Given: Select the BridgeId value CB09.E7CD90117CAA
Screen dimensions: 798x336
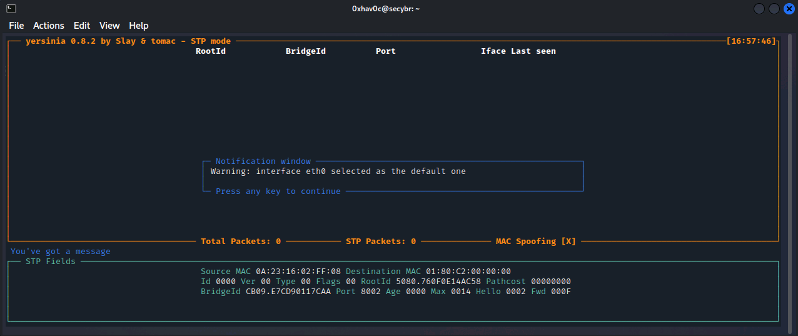Looking at the screenshot, I should click(x=288, y=292).
